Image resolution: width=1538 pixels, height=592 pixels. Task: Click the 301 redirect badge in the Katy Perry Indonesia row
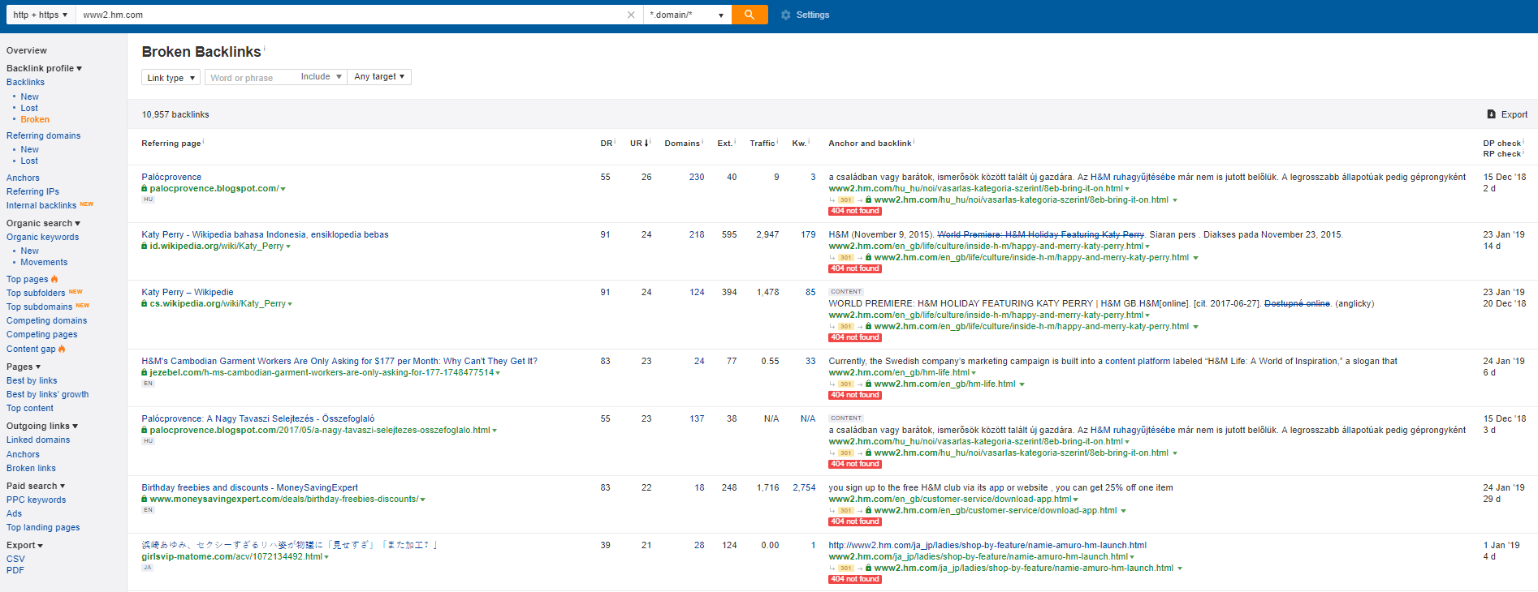pyautogui.click(x=845, y=258)
